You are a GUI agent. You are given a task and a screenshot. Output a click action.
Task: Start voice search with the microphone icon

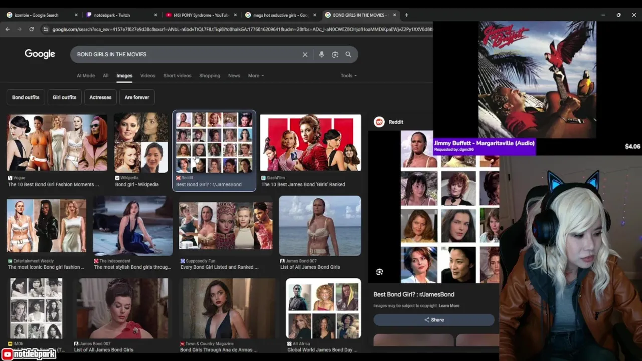[x=322, y=54]
